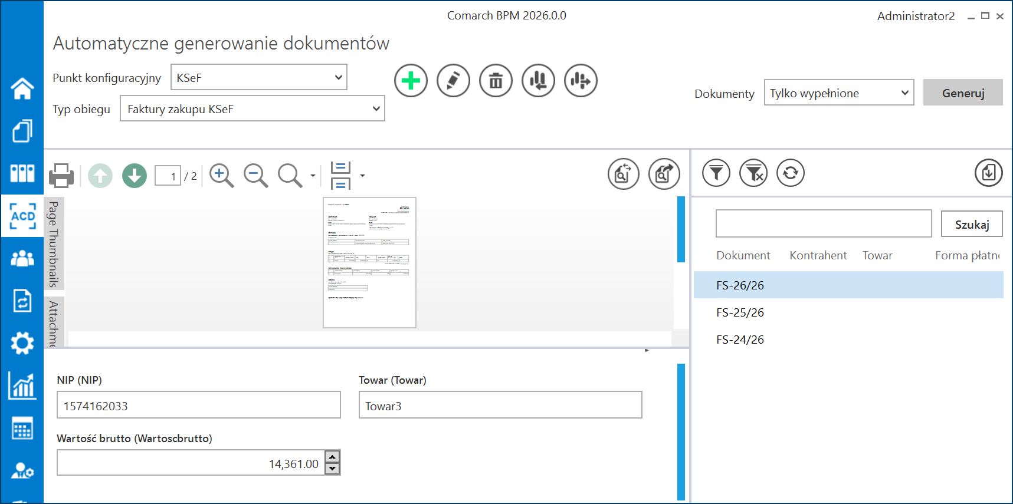Refresh the document list
This screenshot has width=1013, height=504.
(791, 173)
